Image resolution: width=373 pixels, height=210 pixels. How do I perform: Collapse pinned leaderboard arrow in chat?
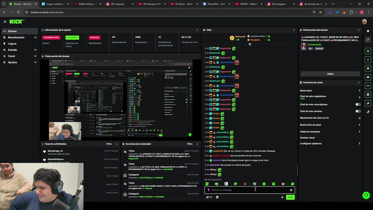(250, 44)
